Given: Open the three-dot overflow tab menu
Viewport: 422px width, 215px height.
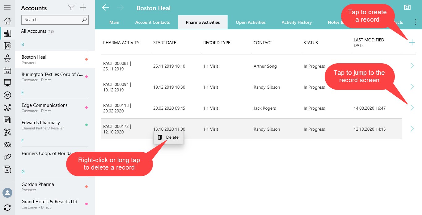Looking at the screenshot, I should point(416,22).
